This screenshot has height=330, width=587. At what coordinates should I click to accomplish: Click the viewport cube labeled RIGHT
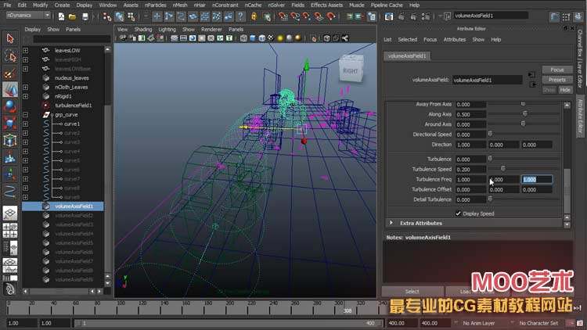tap(351, 71)
